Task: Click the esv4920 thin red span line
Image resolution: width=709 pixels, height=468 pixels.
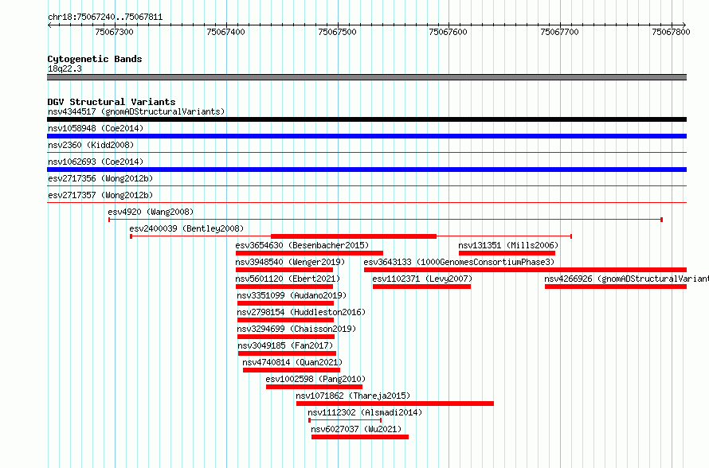Action: pyautogui.click(x=386, y=220)
